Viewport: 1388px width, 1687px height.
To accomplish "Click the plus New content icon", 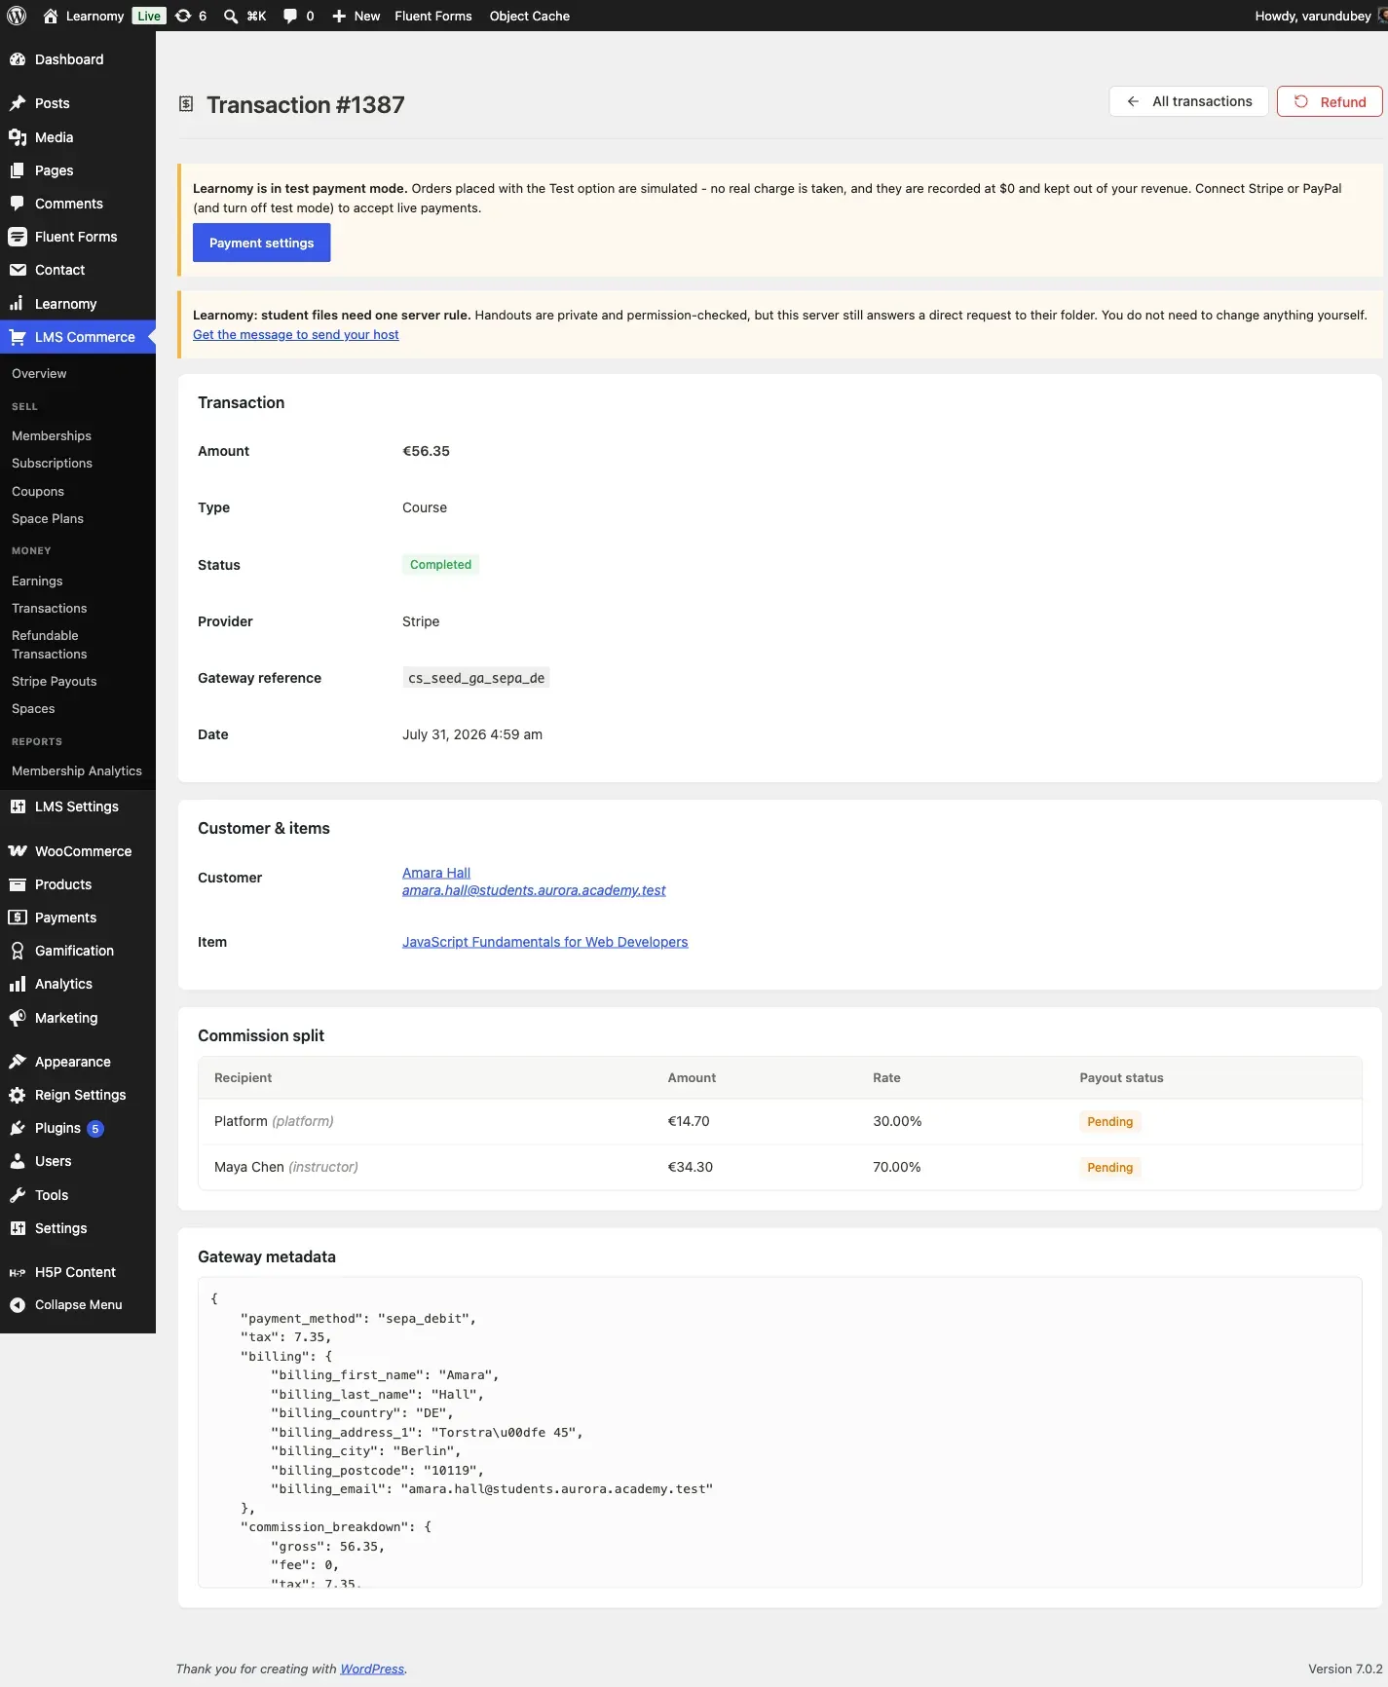I will [339, 16].
